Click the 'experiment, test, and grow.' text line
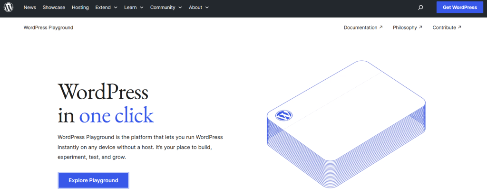Image resolution: width=487 pixels, height=196 pixels. [92, 157]
